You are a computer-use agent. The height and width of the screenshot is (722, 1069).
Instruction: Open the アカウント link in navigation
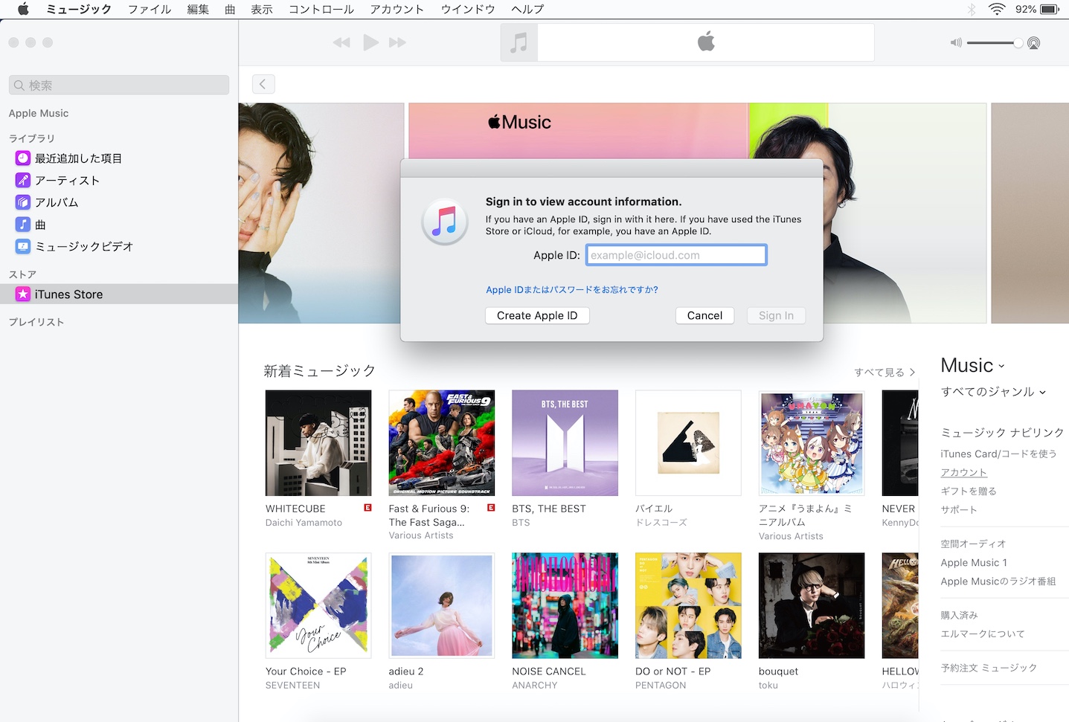pyautogui.click(x=963, y=472)
